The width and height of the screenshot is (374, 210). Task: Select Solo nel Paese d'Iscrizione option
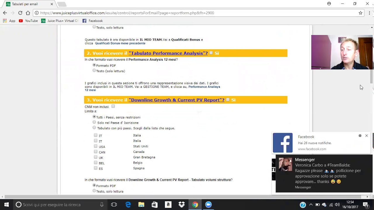coord(94,122)
